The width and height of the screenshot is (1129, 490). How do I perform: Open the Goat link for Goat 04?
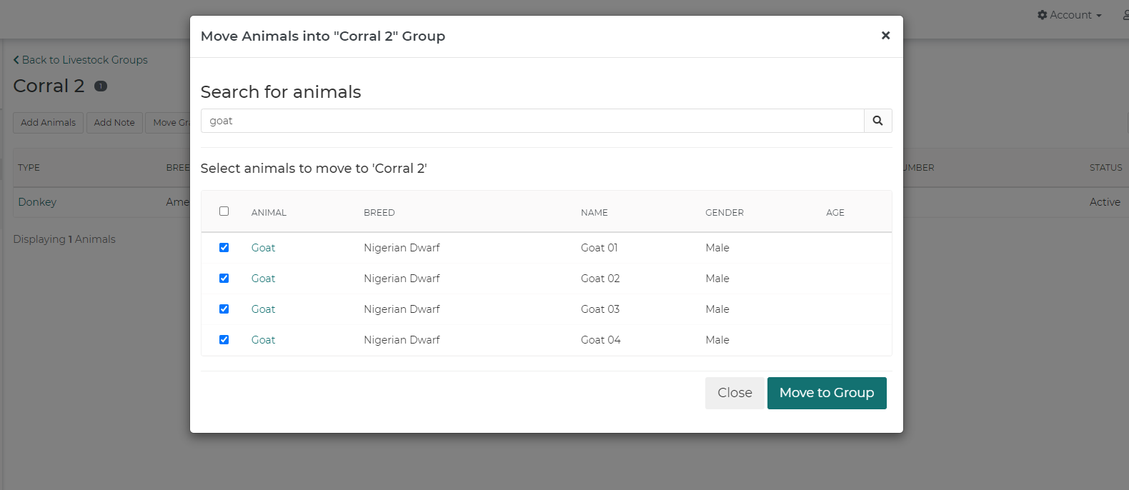[263, 340]
